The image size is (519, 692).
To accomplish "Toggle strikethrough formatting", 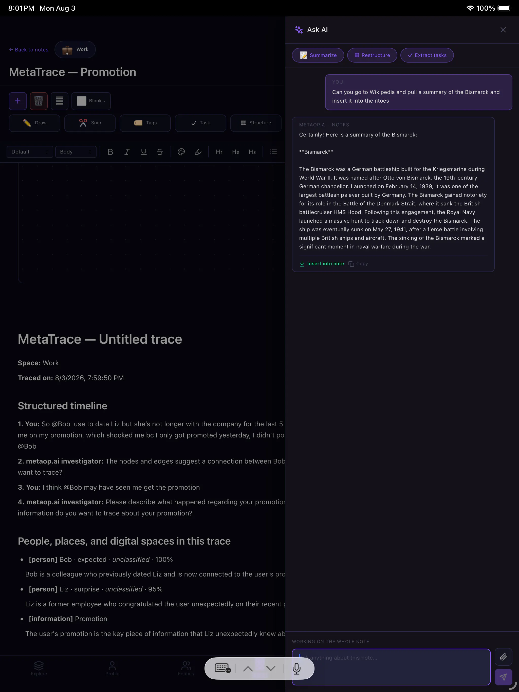I will [160, 152].
